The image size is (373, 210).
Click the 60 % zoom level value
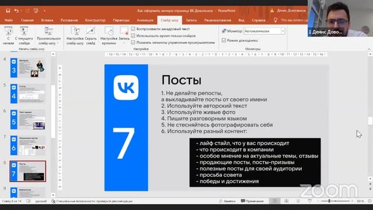[360, 201]
